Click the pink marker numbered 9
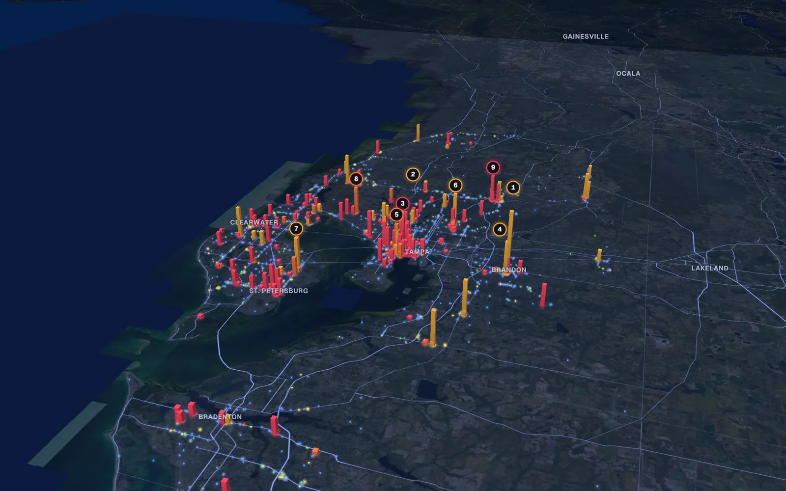Viewport: 786px width, 491px height. click(493, 167)
